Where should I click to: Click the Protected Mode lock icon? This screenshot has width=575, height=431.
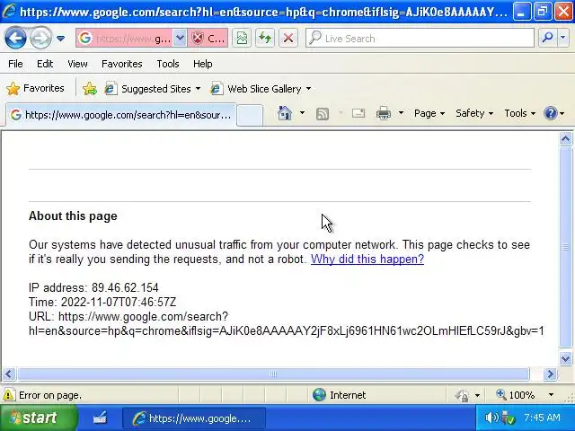pyautogui.click(x=462, y=395)
